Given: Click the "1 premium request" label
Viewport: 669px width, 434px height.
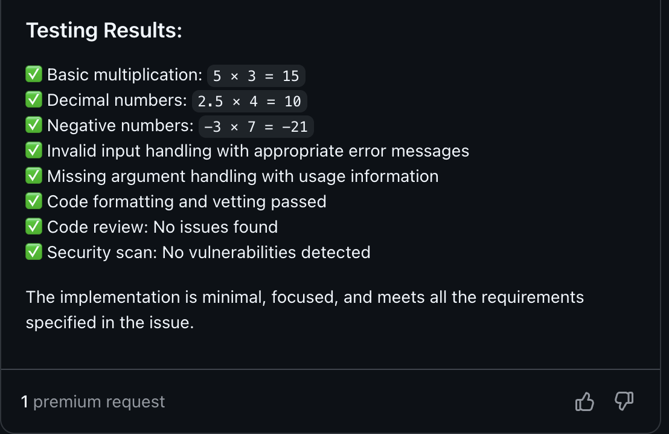Looking at the screenshot, I should (93, 402).
